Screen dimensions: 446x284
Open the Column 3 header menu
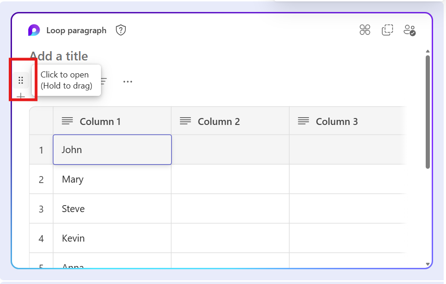[x=348, y=121]
